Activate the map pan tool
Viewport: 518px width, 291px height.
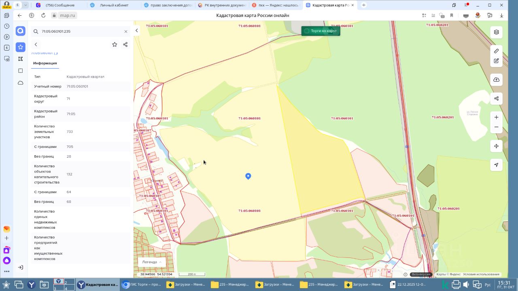coord(497,146)
